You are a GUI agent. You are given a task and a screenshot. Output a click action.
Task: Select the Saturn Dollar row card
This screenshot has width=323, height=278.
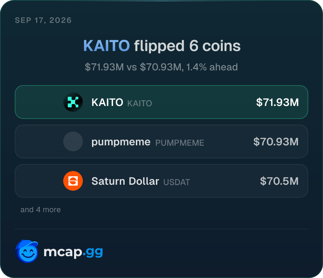(x=161, y=181)
